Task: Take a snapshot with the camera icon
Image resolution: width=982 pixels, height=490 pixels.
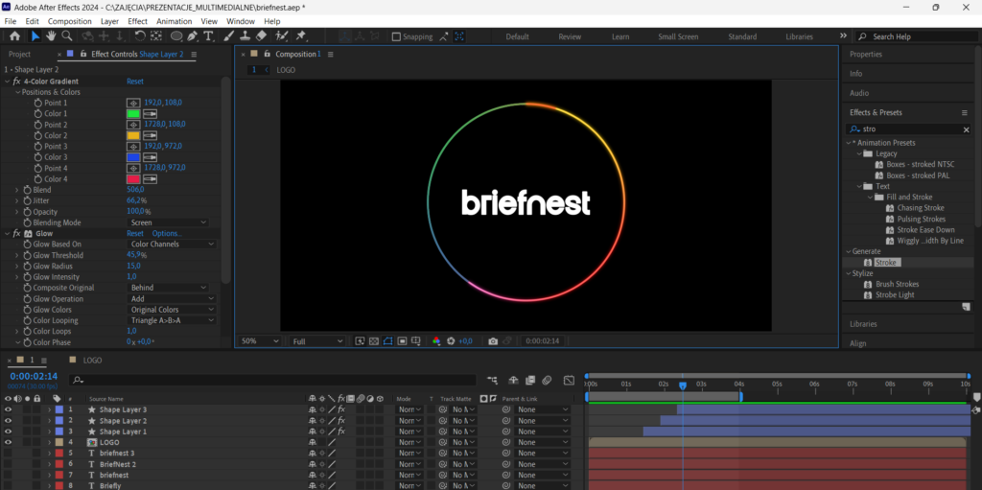Action: pos(493,340)
